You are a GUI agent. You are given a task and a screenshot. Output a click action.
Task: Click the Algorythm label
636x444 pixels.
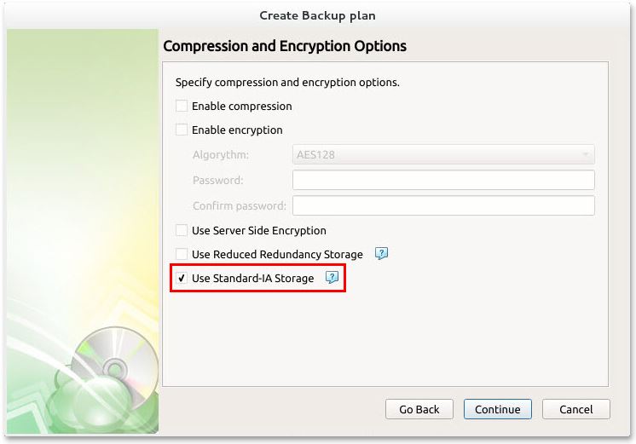(x=221, y=155)
